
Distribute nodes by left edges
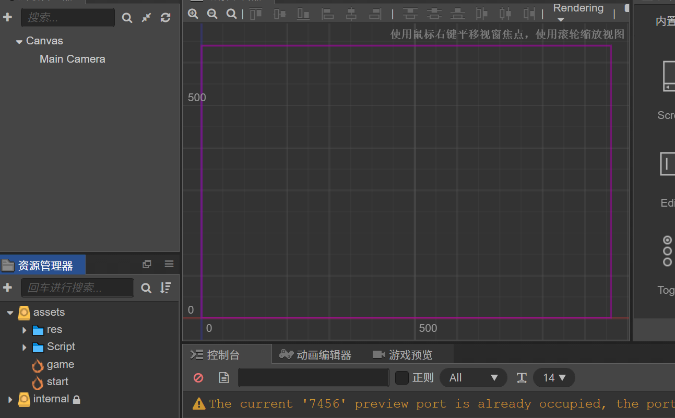[482, 14]
